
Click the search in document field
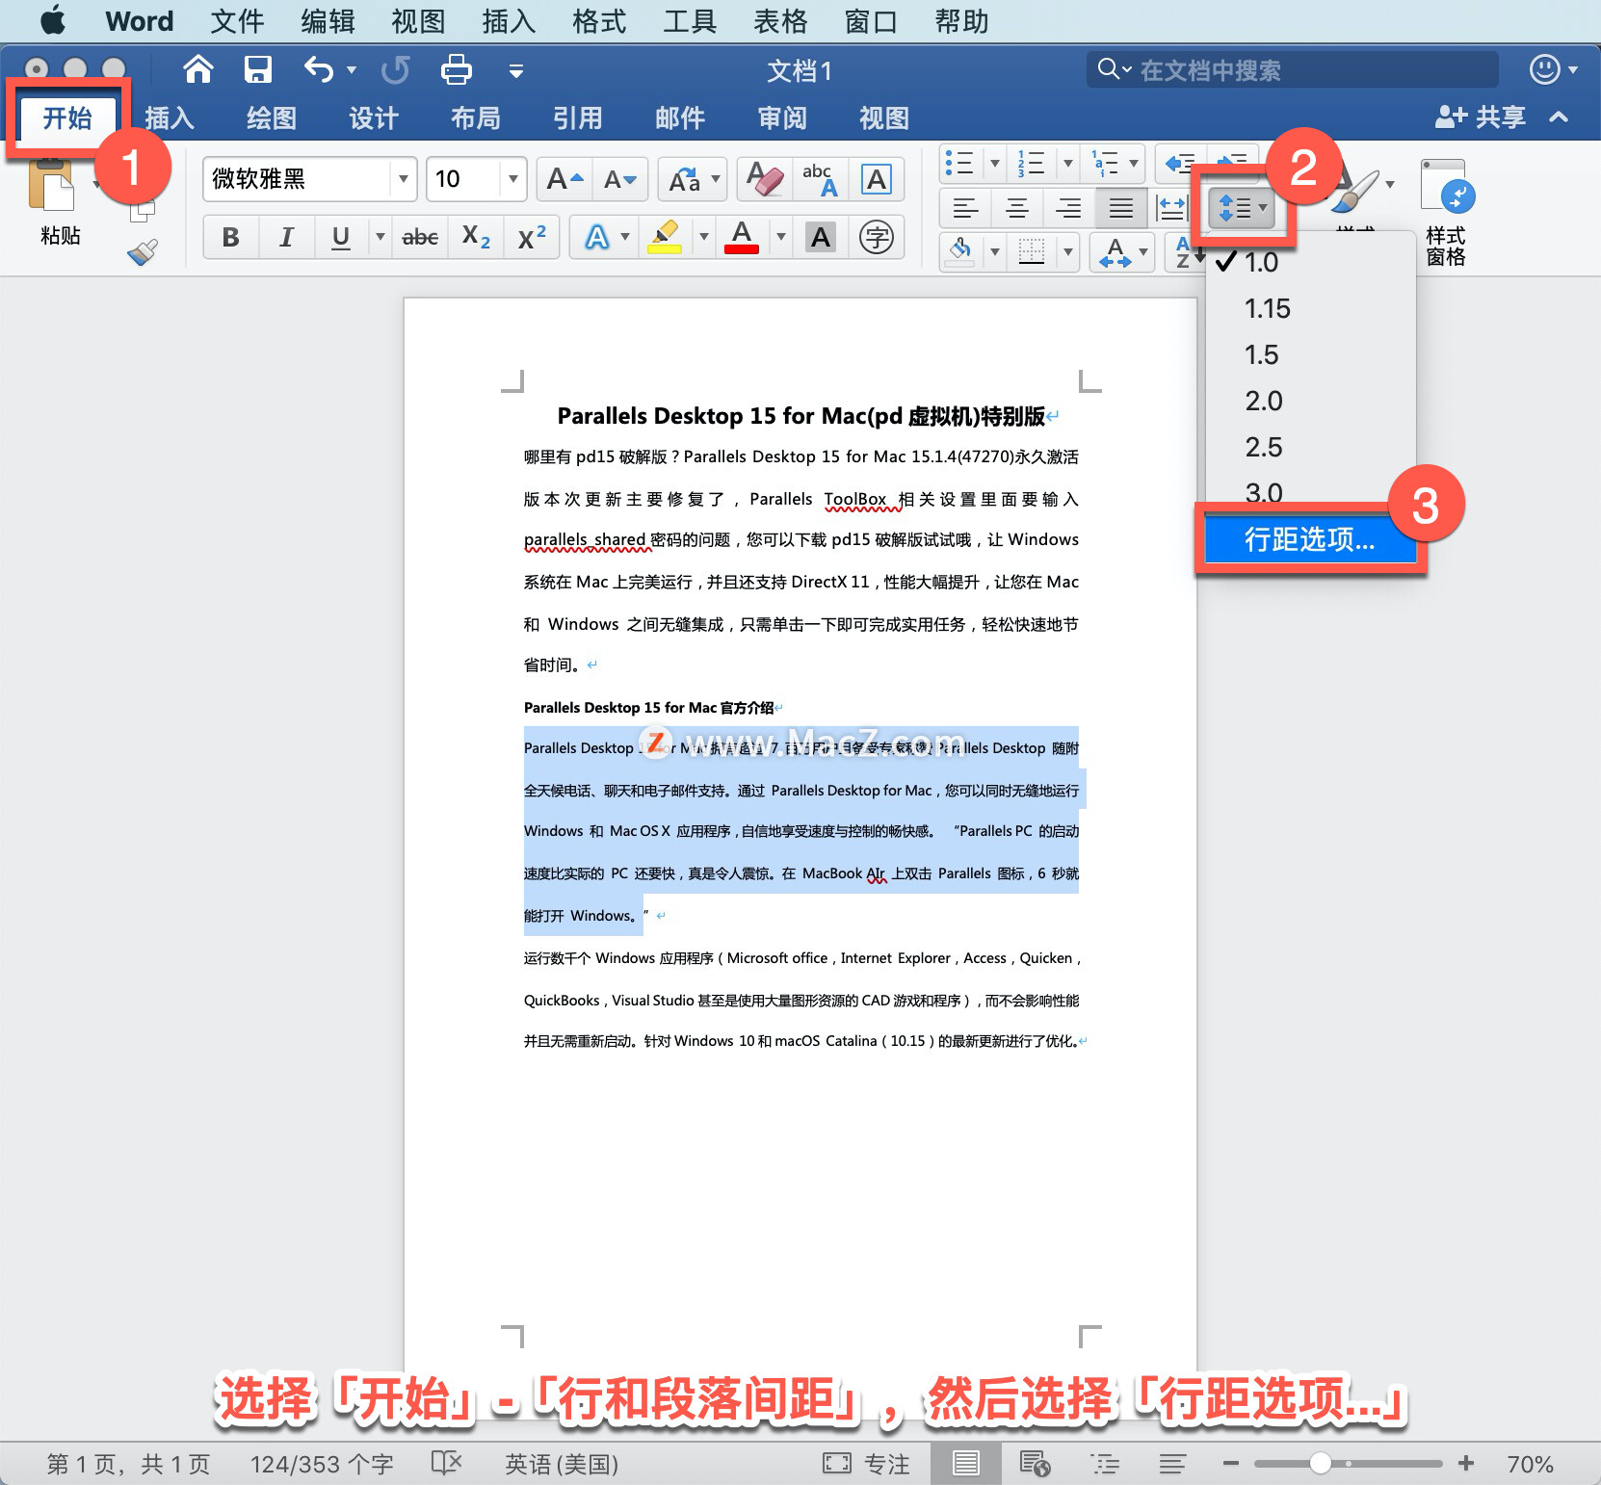pyautogui.click(x=1293, y=69)
